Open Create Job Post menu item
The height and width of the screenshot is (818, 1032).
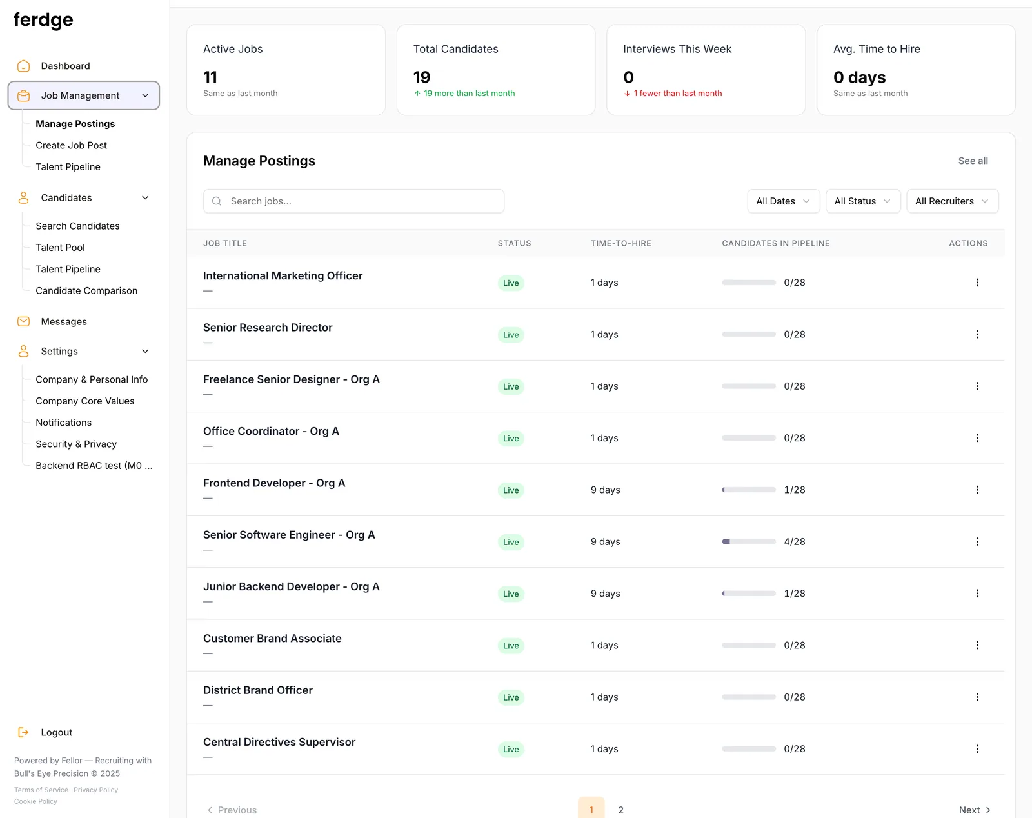point(72,145)
